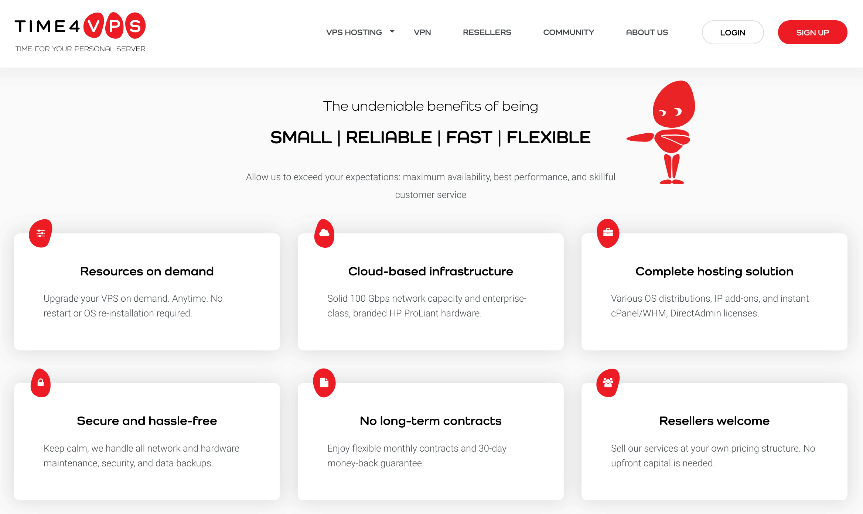The image size is (863, 514).
Task: Click the ABOUT US navigation link
Action: tap(647, 32)
